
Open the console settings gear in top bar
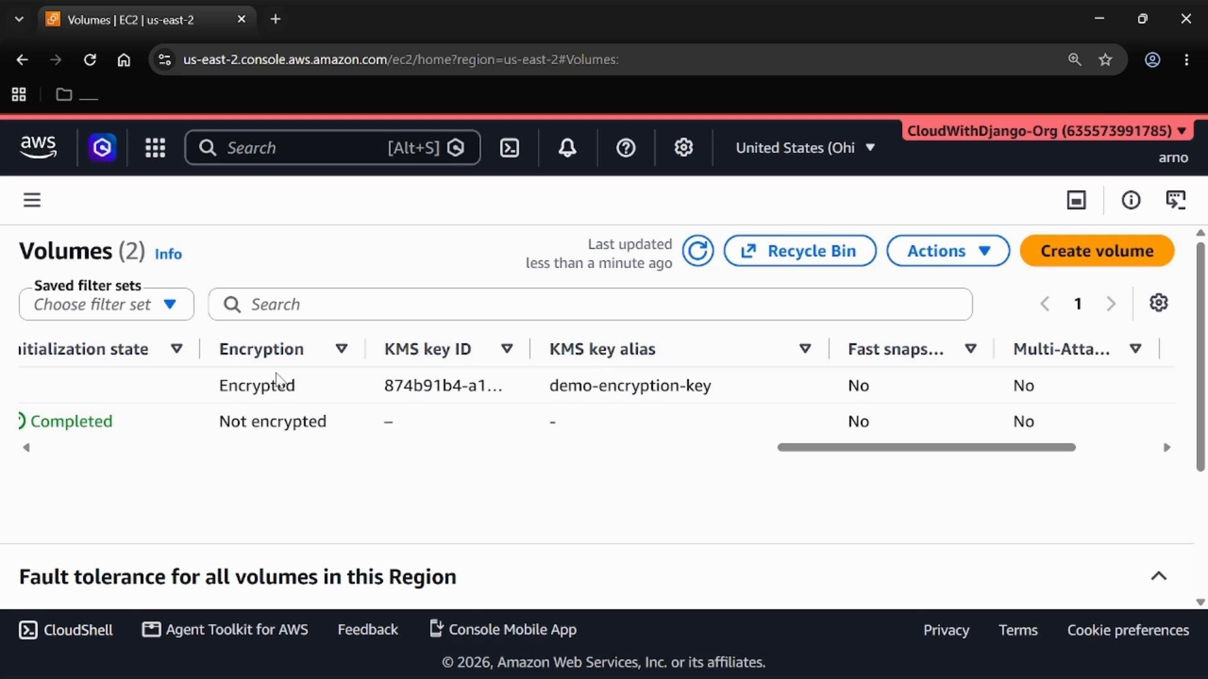click(x=683, y=148)
